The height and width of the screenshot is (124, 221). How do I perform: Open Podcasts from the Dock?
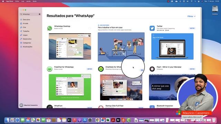(x=80, y=120)
